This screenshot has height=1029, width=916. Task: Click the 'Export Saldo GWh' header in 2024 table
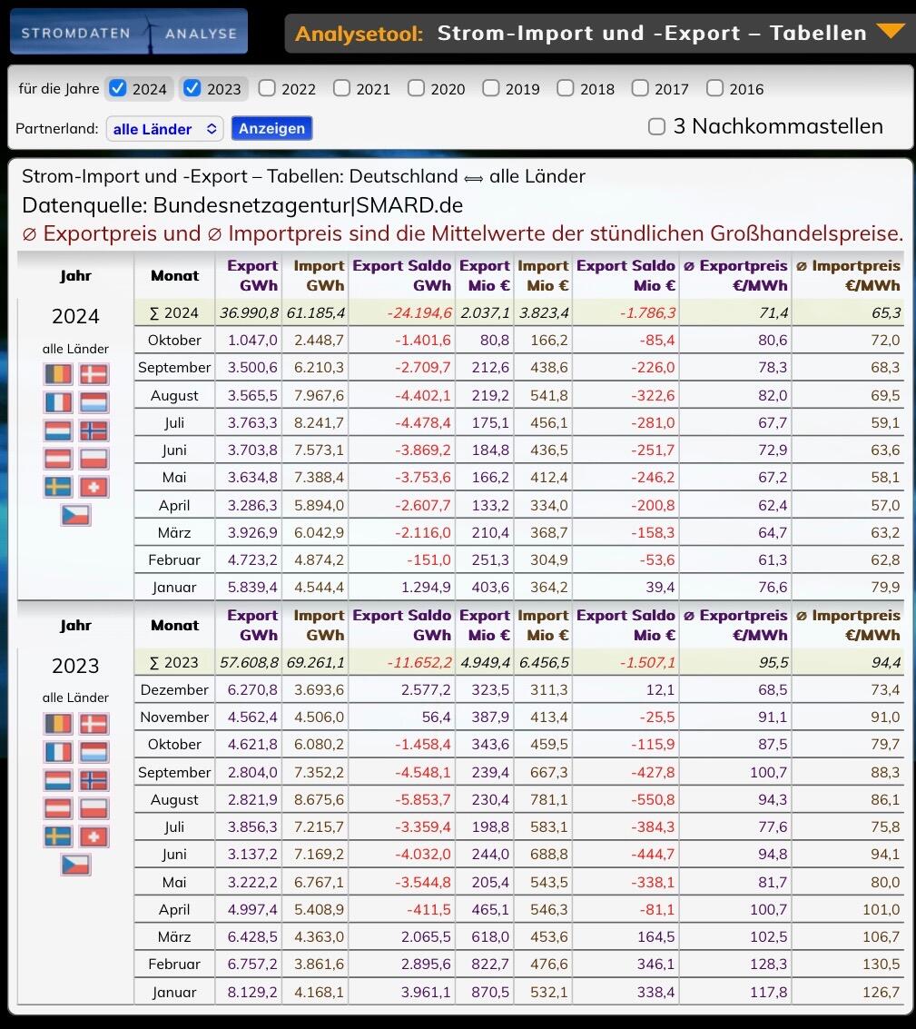pos(401,275)
